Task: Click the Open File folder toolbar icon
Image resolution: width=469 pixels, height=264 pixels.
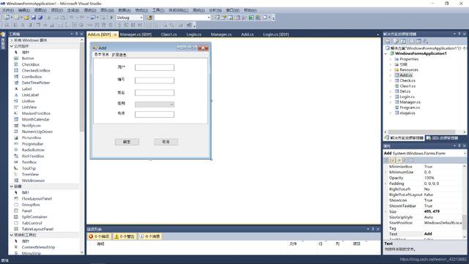Action: (26, 18)
